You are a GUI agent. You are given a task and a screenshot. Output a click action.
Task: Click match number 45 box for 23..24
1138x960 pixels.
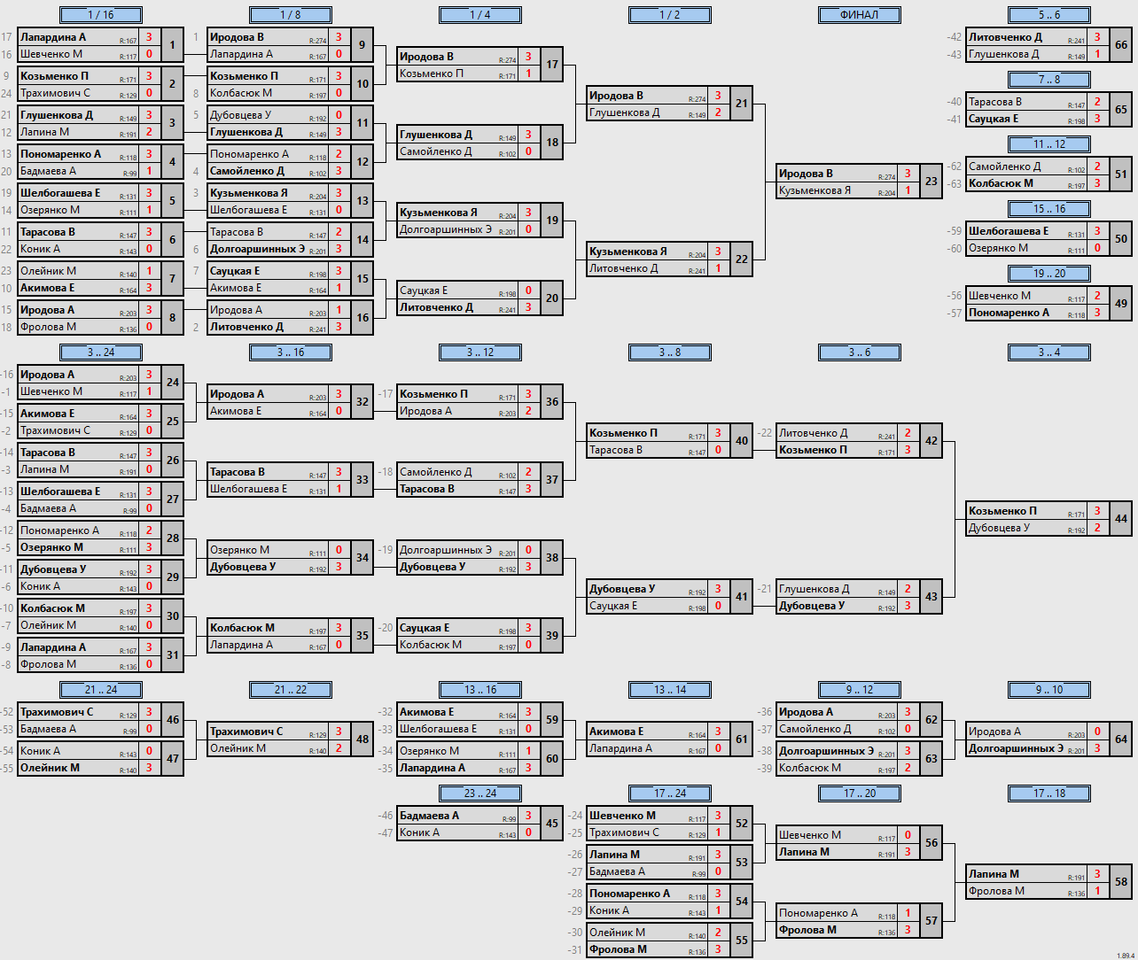point(551,824)
